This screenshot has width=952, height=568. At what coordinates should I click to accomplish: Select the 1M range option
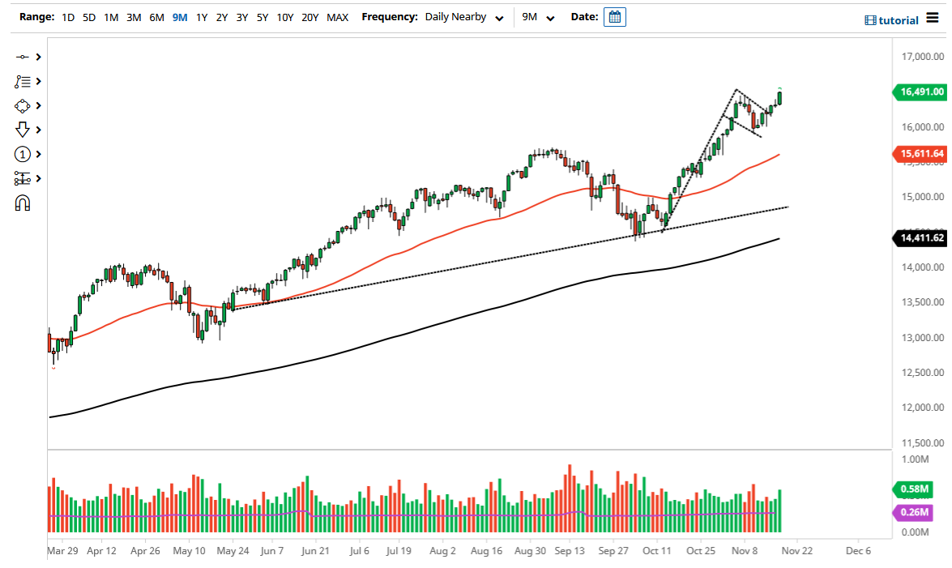tap(111, 17)
